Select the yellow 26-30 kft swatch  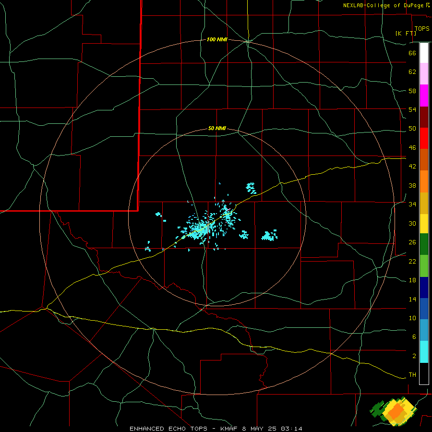pyautogui.click(x=424, y=224)
